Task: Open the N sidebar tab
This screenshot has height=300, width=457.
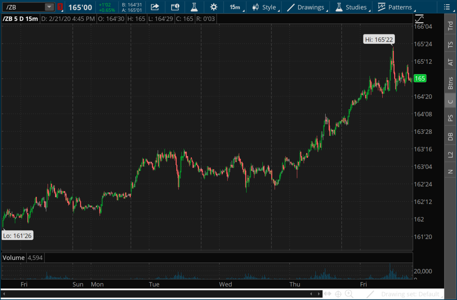Action: click(451, 171)
